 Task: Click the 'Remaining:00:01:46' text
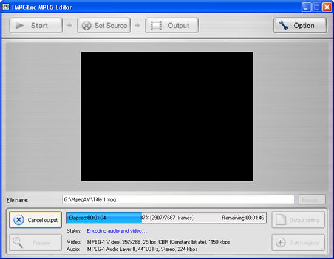243,218
